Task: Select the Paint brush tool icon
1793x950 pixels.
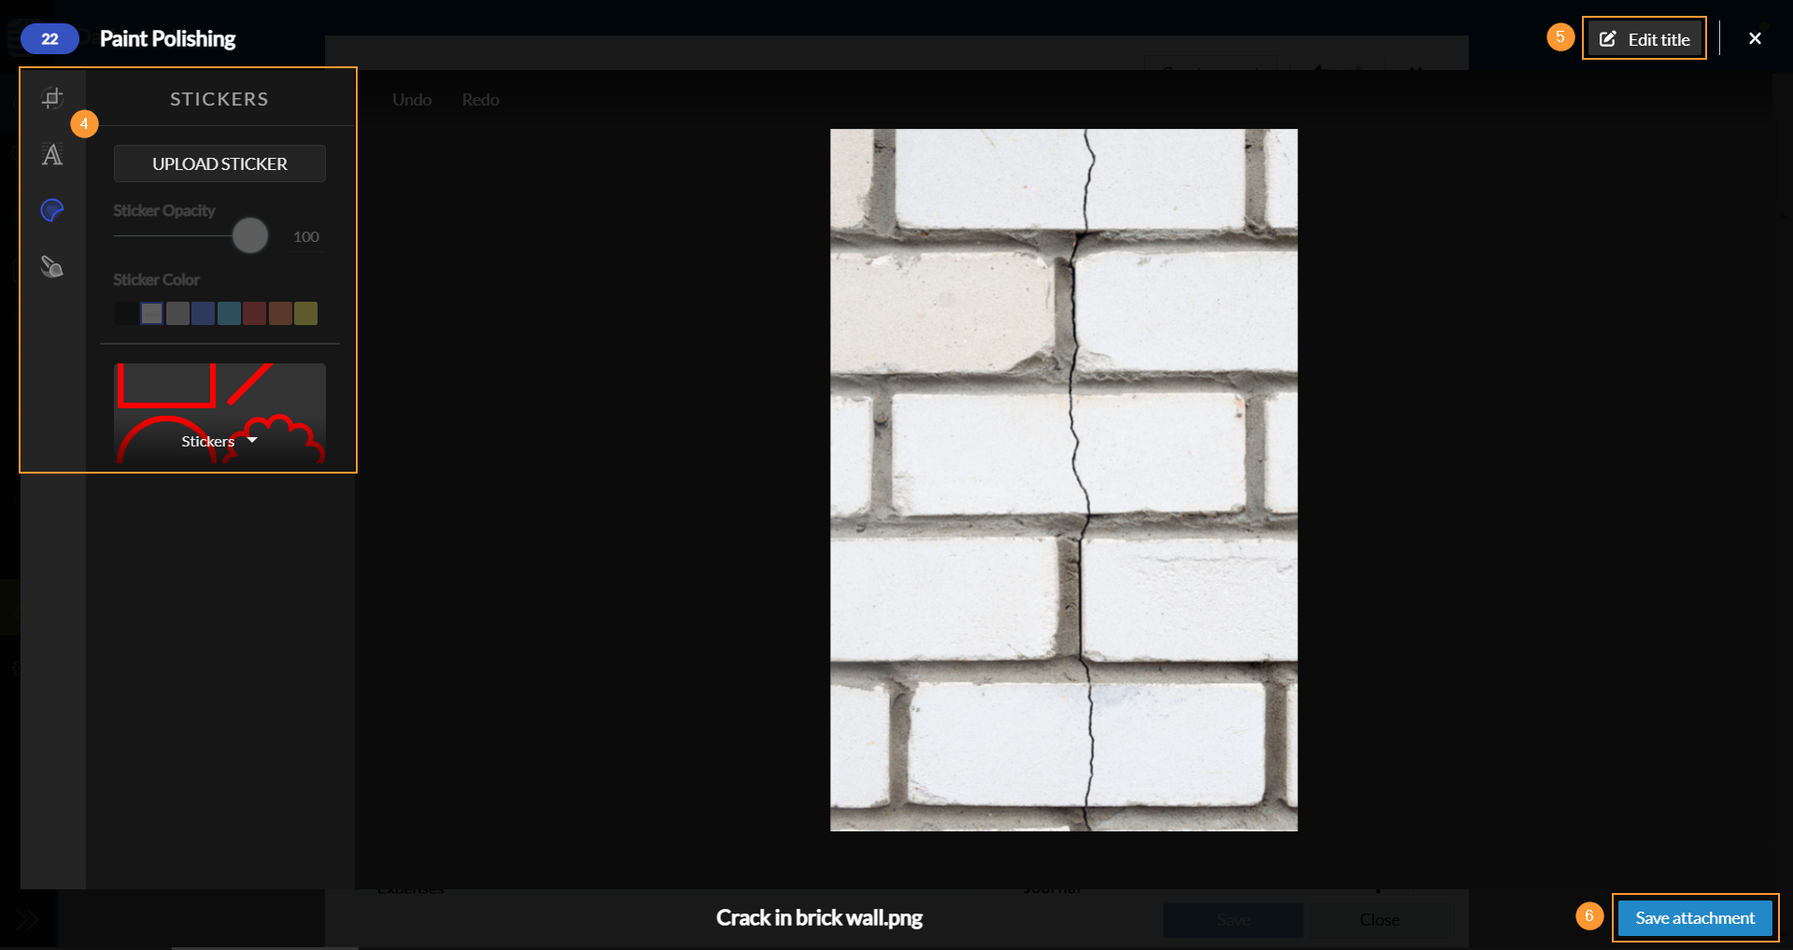Action: [x=52, y=267]
